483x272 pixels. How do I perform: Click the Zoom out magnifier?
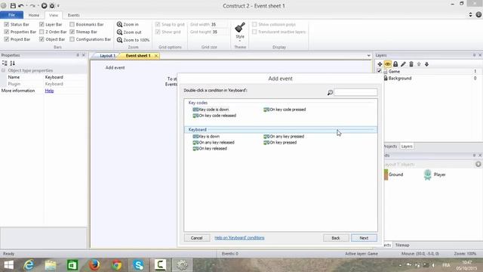[x=119, y=32]
